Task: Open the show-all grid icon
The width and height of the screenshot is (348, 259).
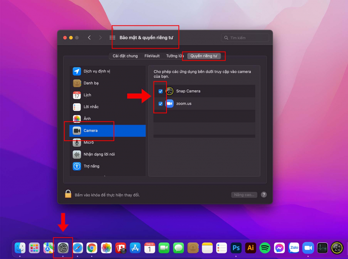Action: (x=112, y=38)
